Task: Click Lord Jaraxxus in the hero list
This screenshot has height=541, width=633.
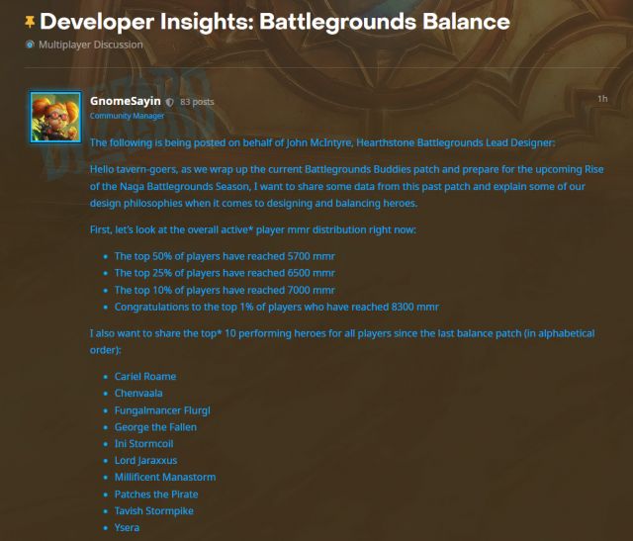Action: (x=145, y=461)
